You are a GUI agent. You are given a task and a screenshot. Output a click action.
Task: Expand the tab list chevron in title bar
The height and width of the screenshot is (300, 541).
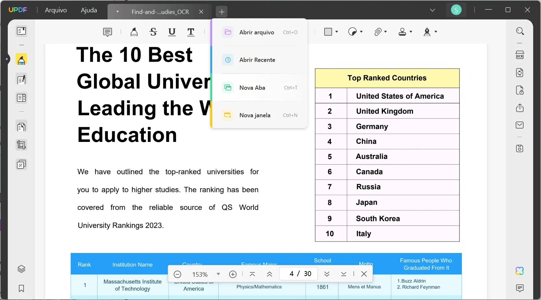(x=432, y=10)
